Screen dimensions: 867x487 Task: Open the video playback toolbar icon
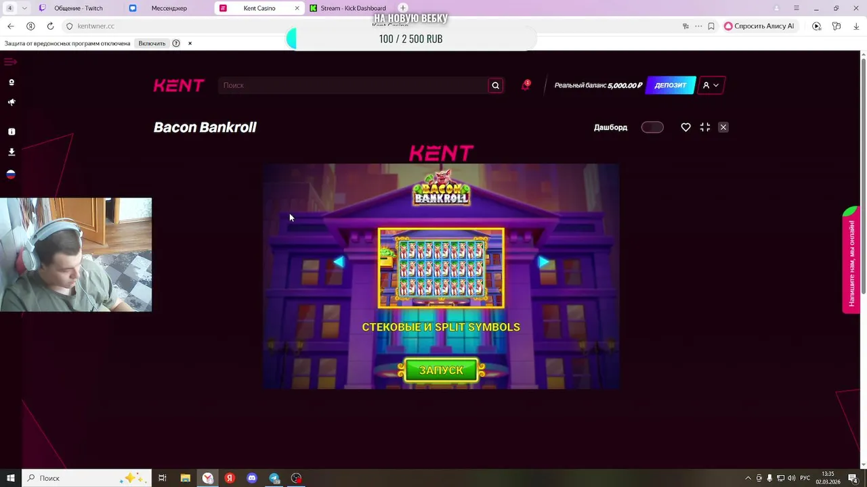[x=816, y=26]
